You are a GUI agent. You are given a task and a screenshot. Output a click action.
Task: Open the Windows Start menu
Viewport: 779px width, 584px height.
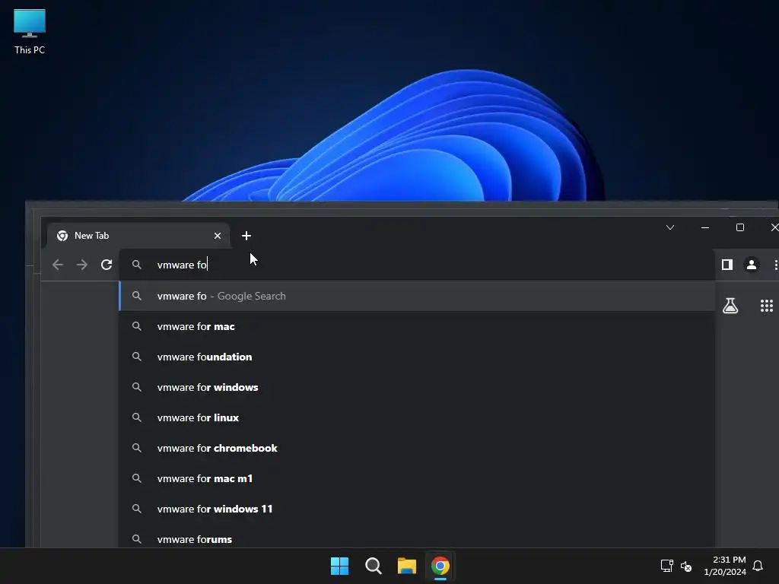[x=340, y=566]
